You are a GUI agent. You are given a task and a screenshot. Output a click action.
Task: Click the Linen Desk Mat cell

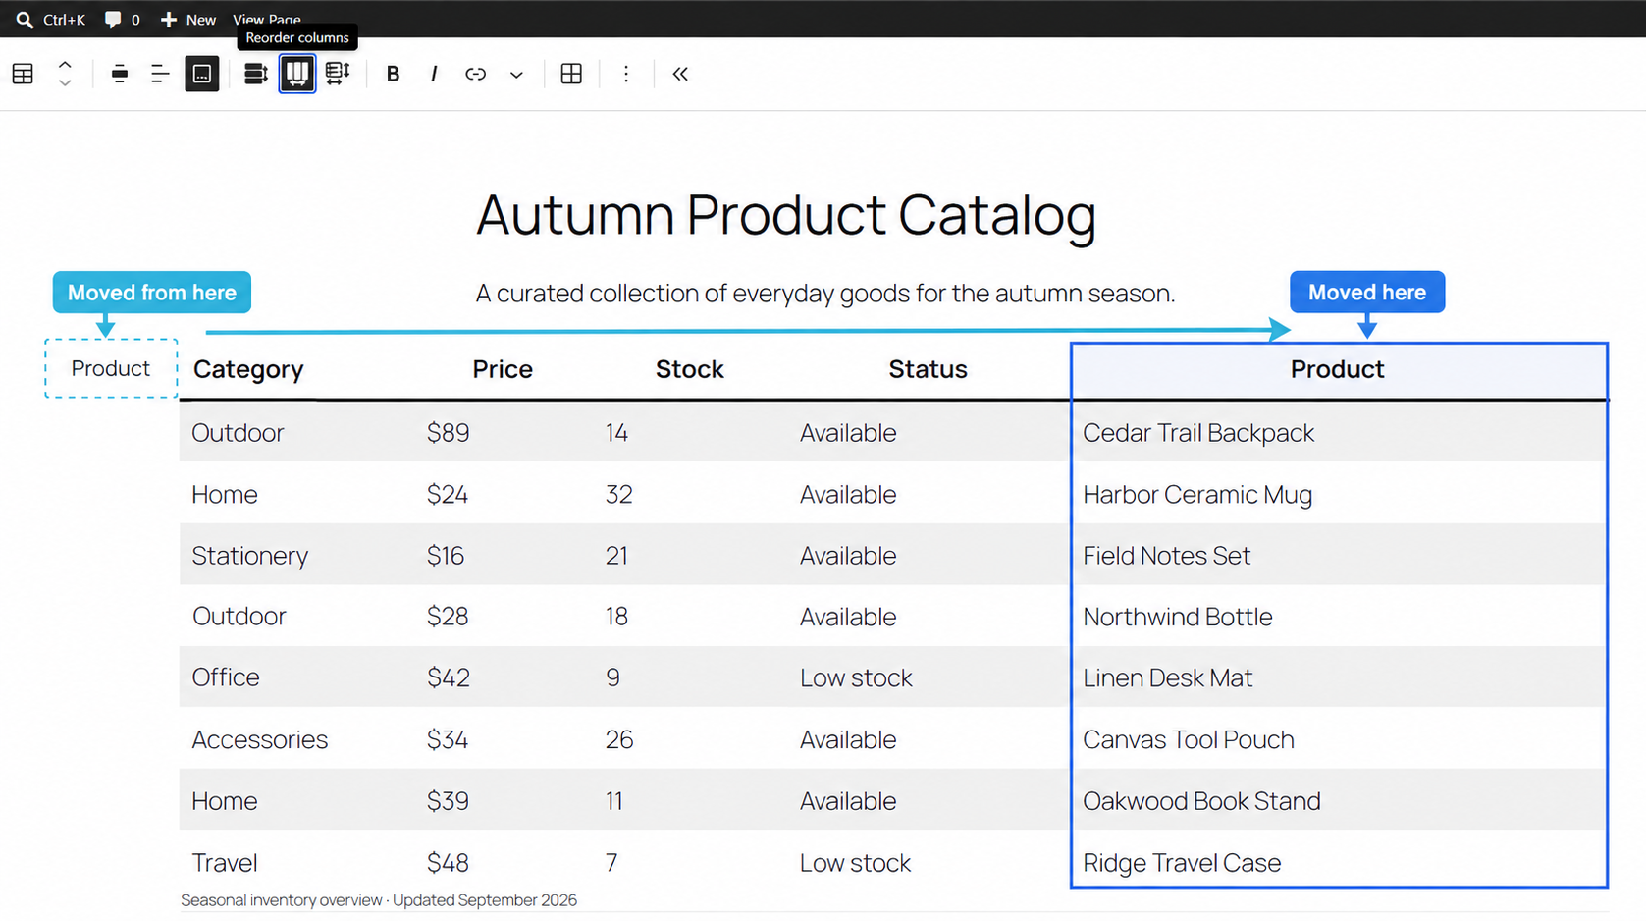tap(1168, 678)
